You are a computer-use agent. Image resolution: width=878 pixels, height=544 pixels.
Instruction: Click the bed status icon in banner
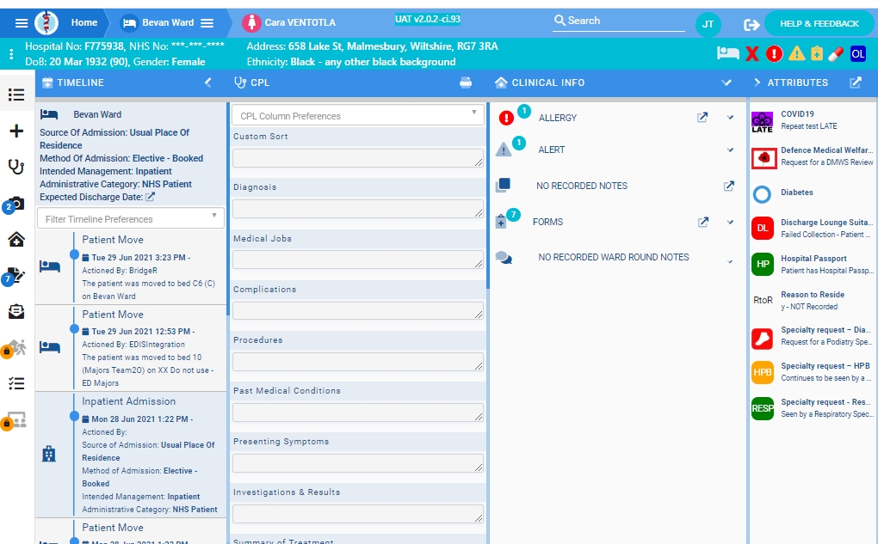(728, 53)
